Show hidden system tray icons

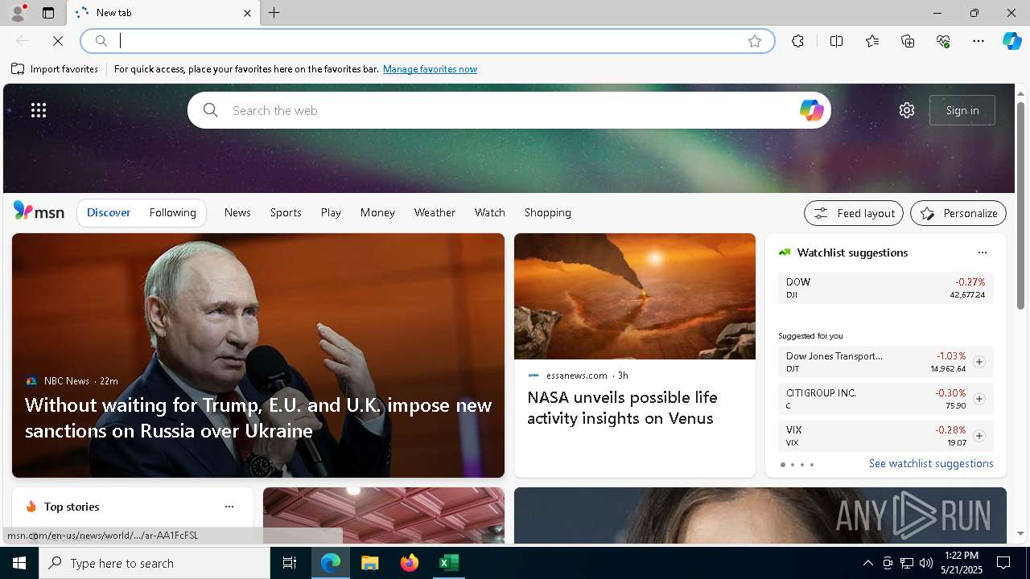(867, 563)
